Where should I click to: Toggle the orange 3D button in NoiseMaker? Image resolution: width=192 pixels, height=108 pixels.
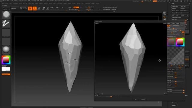click(168, 25)
